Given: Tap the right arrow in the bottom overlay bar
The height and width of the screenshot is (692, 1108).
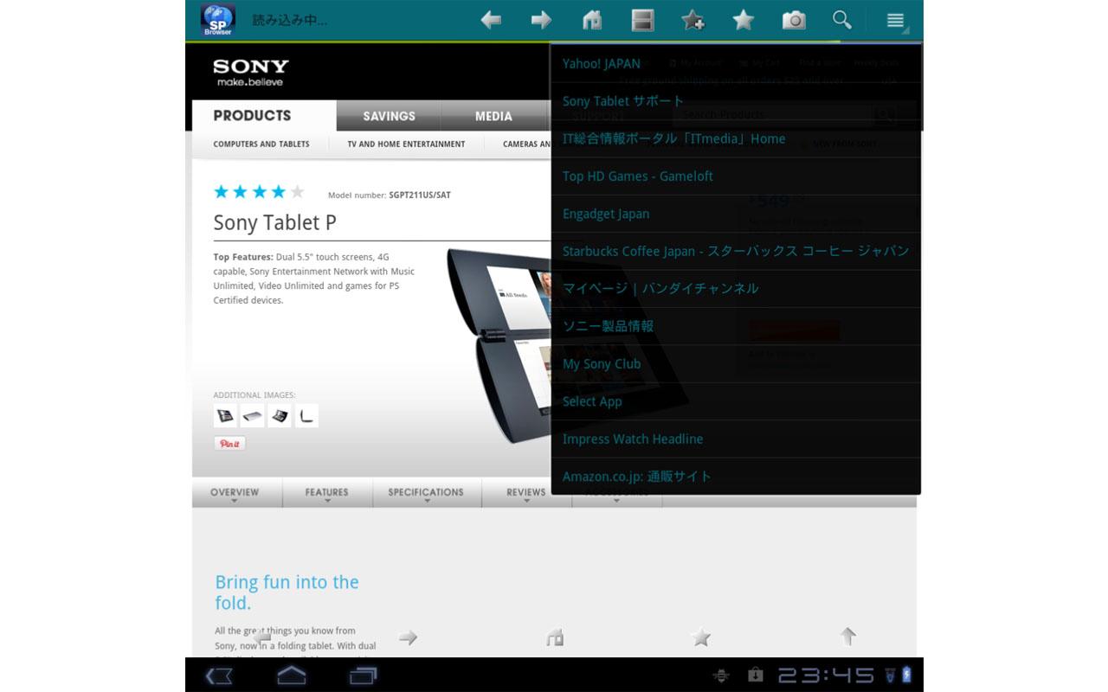Looking at the screenshot, I should 408,638.
